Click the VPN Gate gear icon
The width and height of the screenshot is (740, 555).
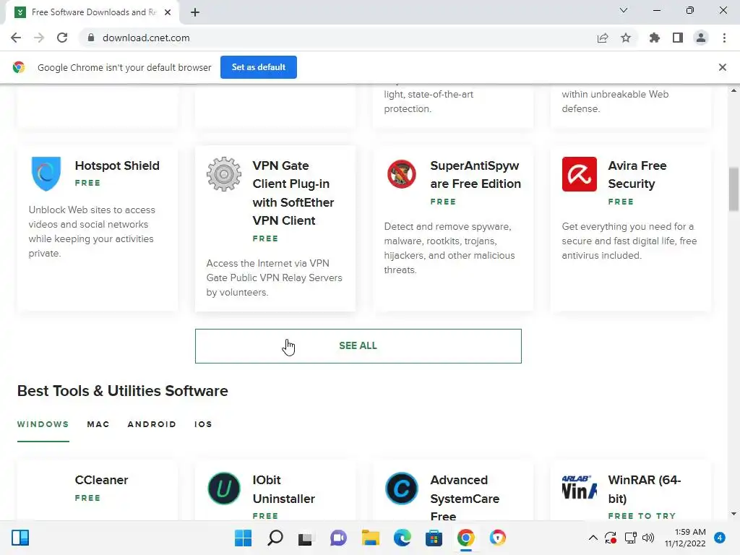pyautogui.click(x=224, y=174)
